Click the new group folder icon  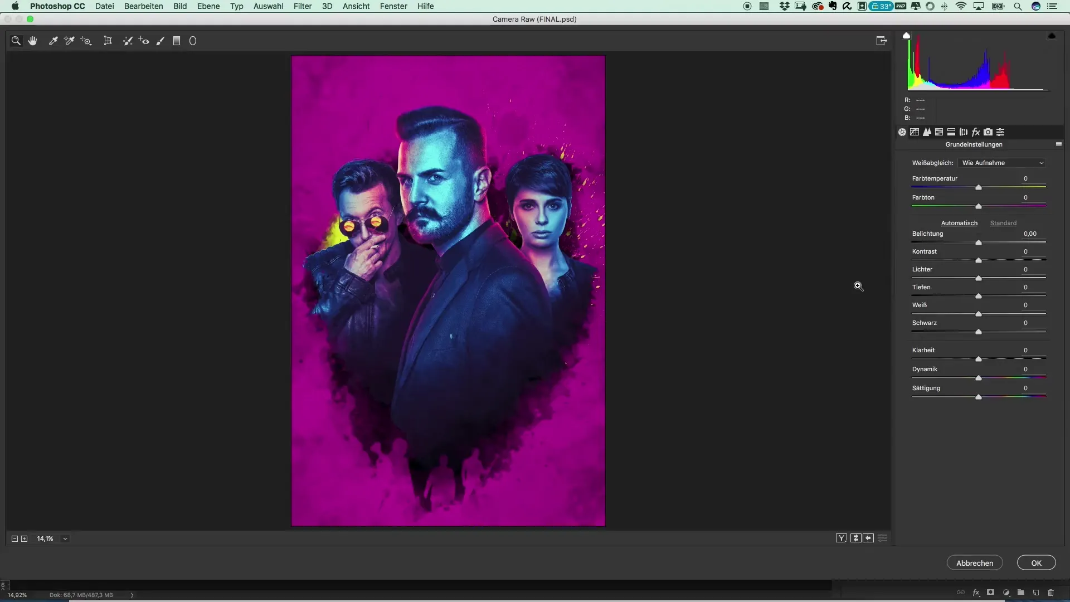pos(1020,593)
